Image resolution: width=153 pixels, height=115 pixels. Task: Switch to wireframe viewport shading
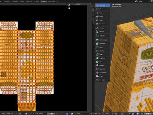pos(145,114)
